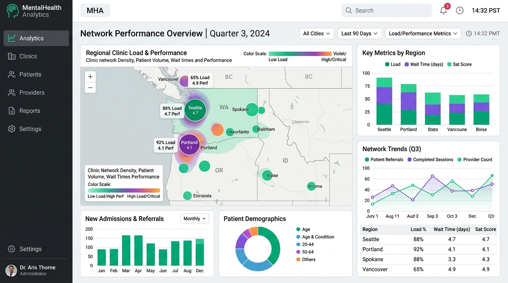
Task: Open the Last 90 Days dropdown
Action: click(360, 34)
